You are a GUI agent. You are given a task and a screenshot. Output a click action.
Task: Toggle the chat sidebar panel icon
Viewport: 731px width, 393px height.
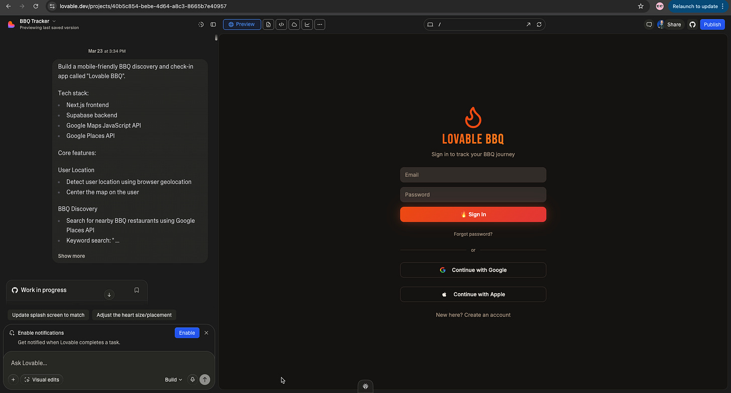pos(213,24)
